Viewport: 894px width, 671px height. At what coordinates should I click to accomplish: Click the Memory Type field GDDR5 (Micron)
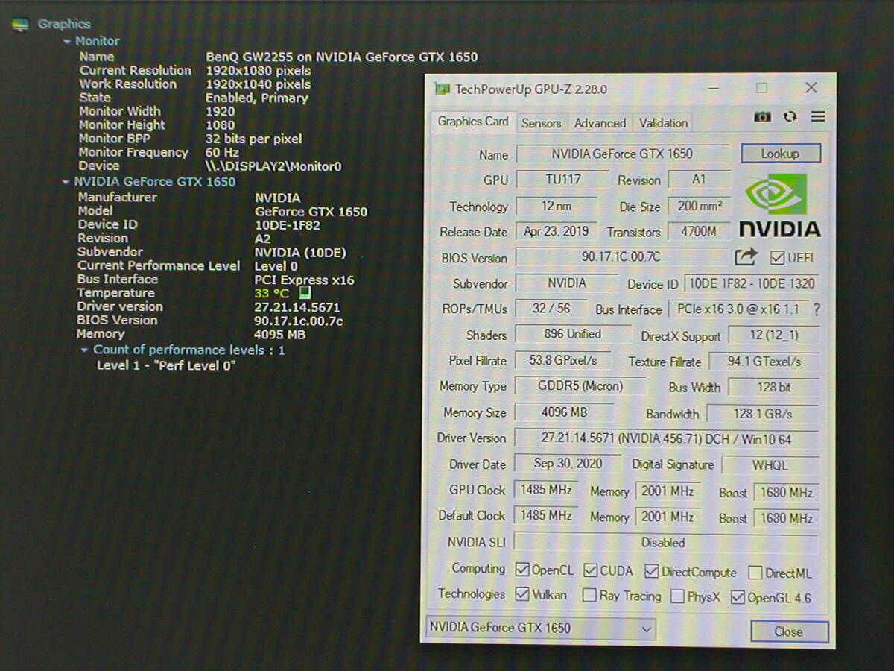(x=580, y=385)
